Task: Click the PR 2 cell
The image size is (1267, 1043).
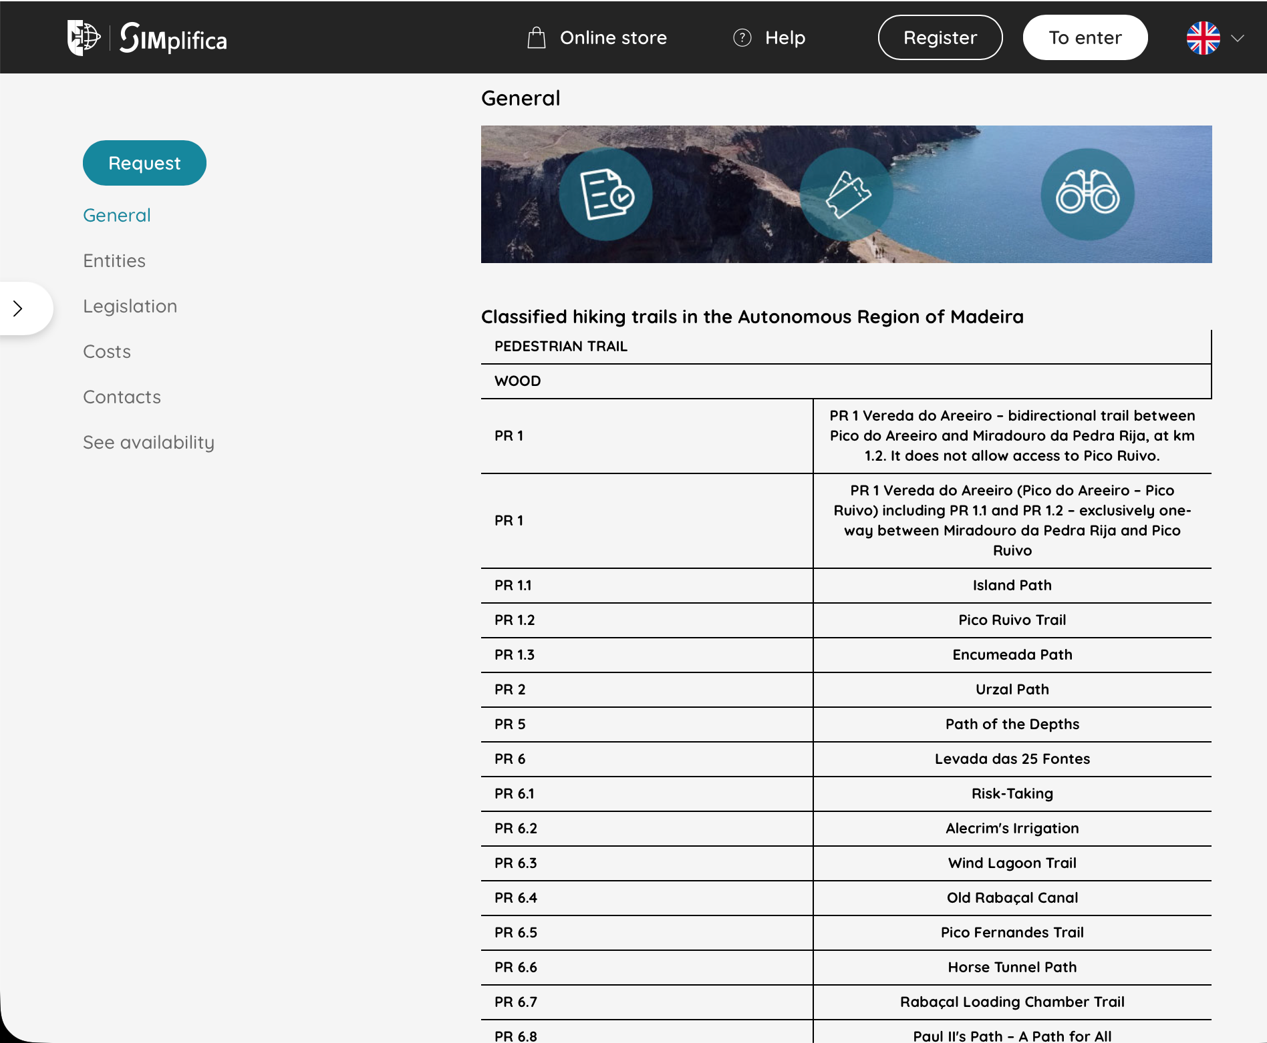Action: pos(647,690)
